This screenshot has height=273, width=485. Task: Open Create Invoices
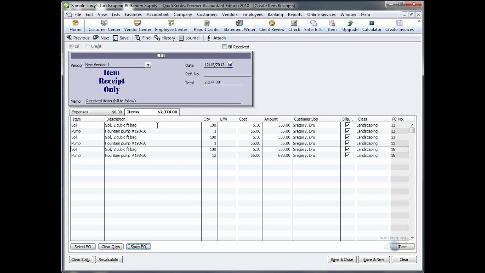[x=399, y=26]
